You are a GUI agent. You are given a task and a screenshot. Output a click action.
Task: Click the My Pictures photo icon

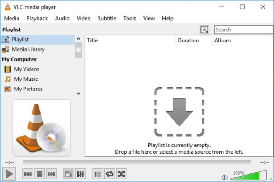(7, 89)
